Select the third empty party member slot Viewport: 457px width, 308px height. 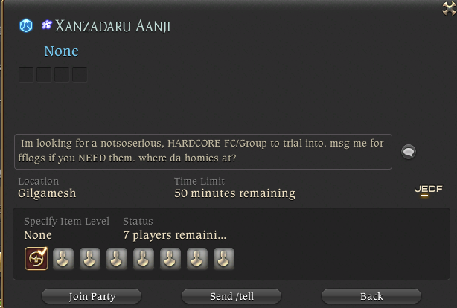tap(117, 259)
